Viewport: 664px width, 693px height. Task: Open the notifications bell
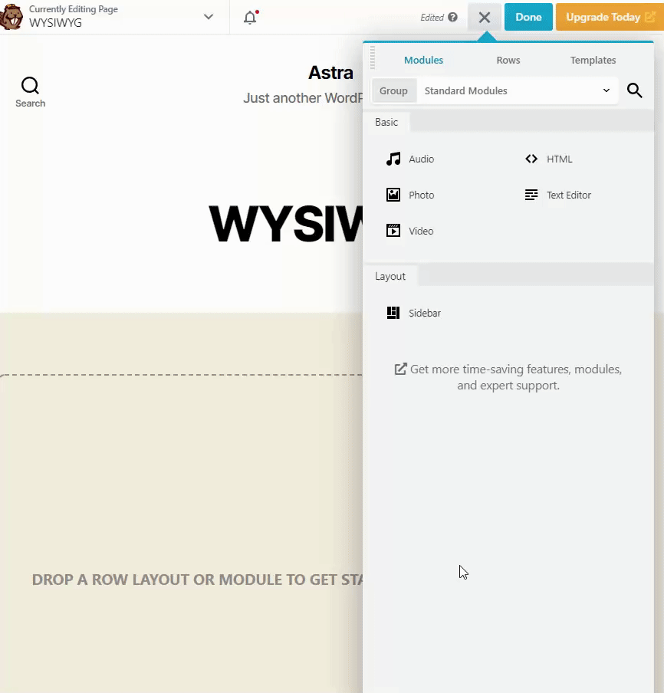(251, 17)
